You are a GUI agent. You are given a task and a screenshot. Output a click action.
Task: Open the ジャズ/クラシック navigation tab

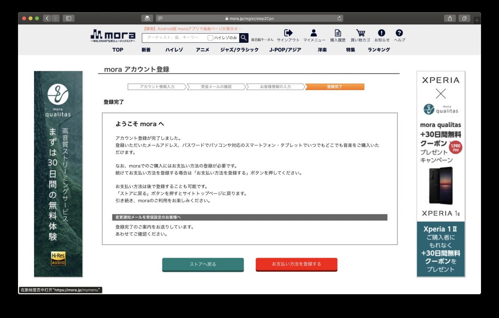(x=239, y=50)
